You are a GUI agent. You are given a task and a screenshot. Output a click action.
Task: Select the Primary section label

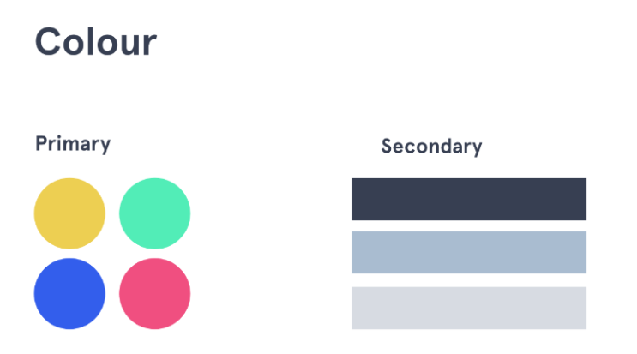click(x=73, y=144)
